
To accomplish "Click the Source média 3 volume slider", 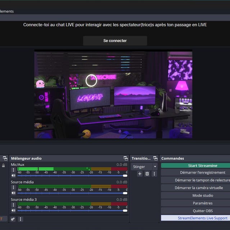I will click(x=72, y=211).
